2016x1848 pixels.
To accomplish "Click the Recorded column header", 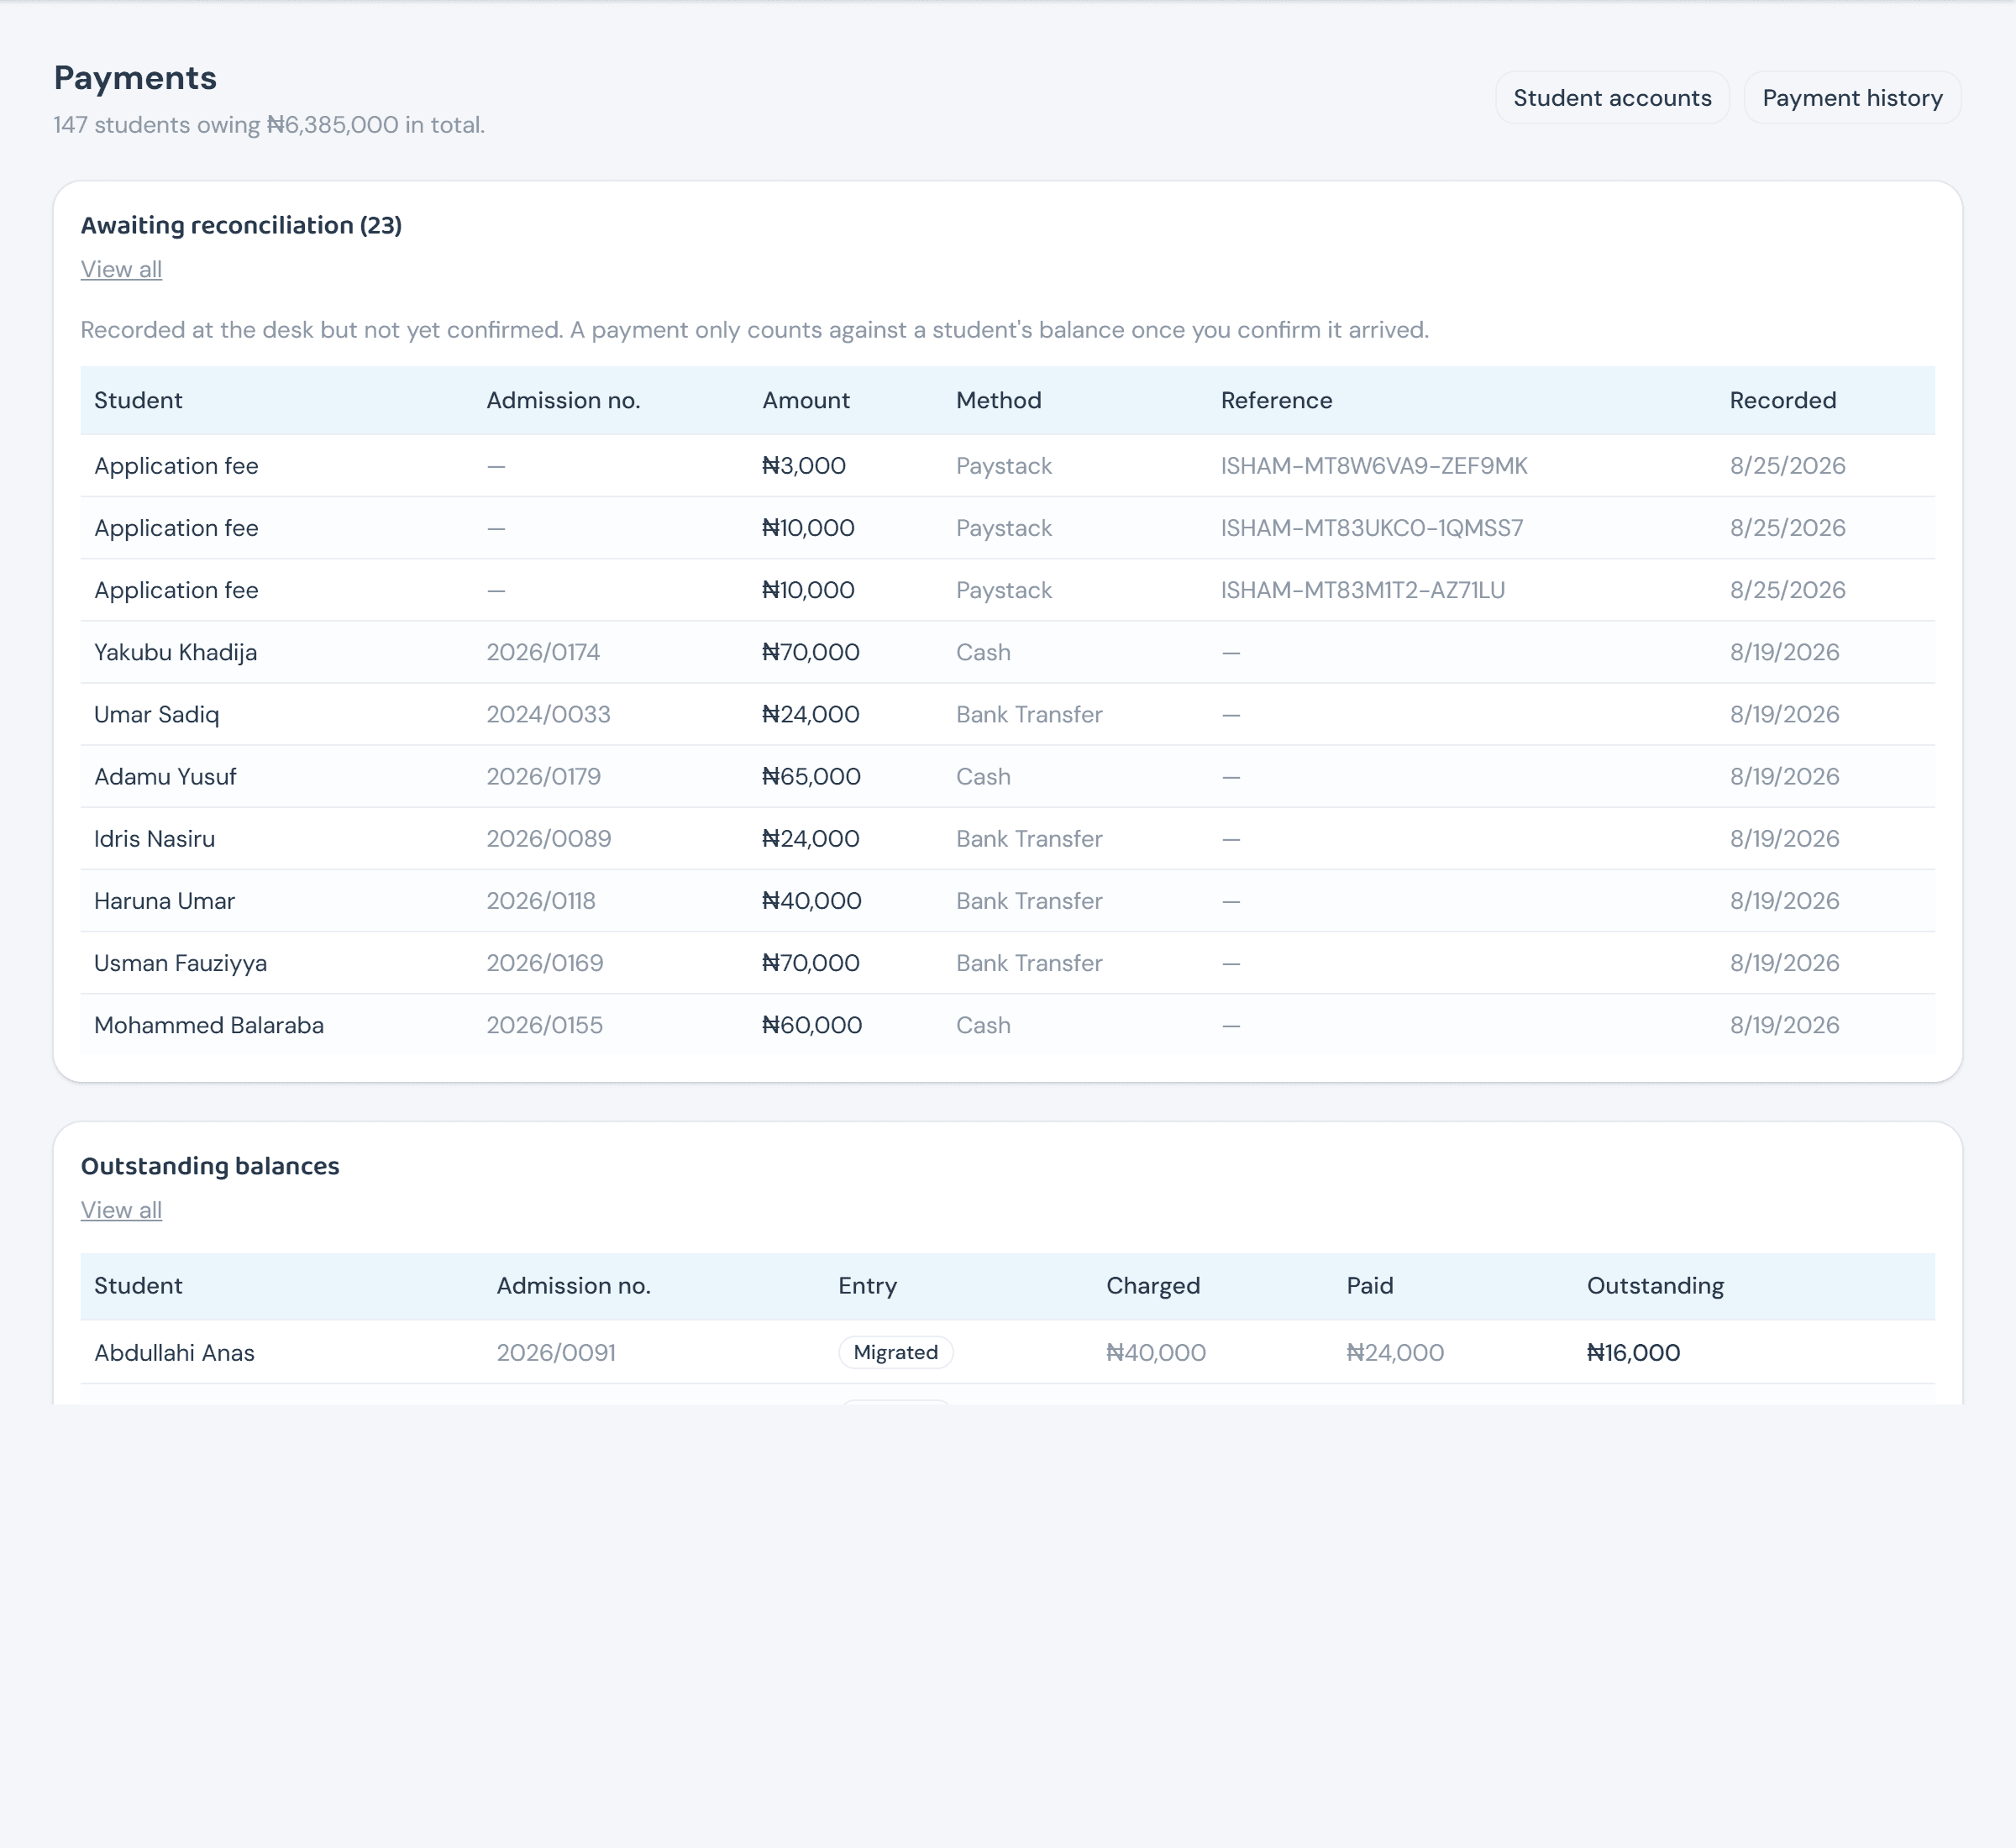I will 1783,400.
